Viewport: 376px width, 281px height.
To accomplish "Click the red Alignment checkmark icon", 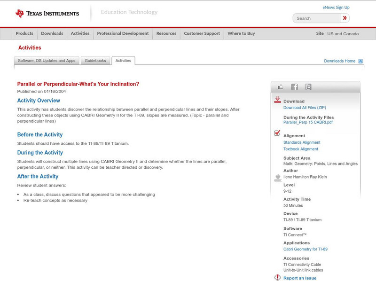I will point(277,133).
